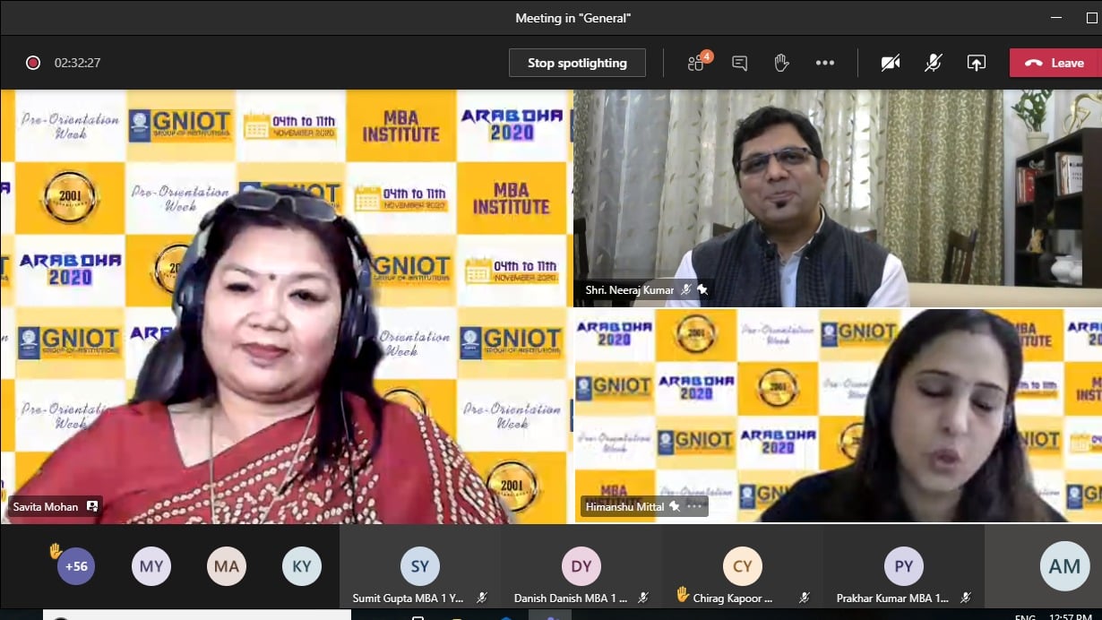Image resolution: width=1102 pixels, height=620 pixels.
Task: Unmute the microphone
Action: (x=933, y=63)
